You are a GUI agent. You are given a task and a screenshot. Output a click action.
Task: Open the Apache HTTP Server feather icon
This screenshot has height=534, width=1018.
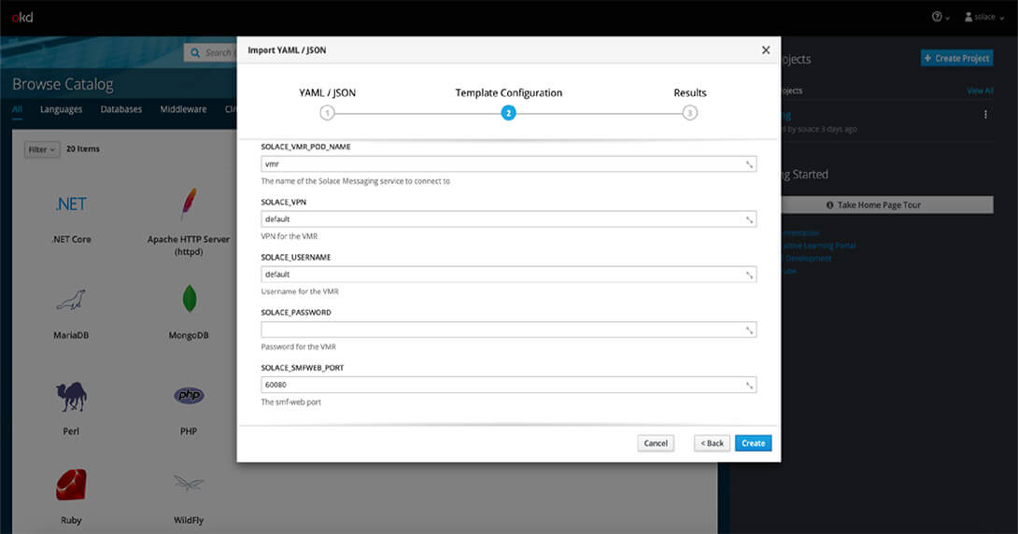(x=189, y=204)
